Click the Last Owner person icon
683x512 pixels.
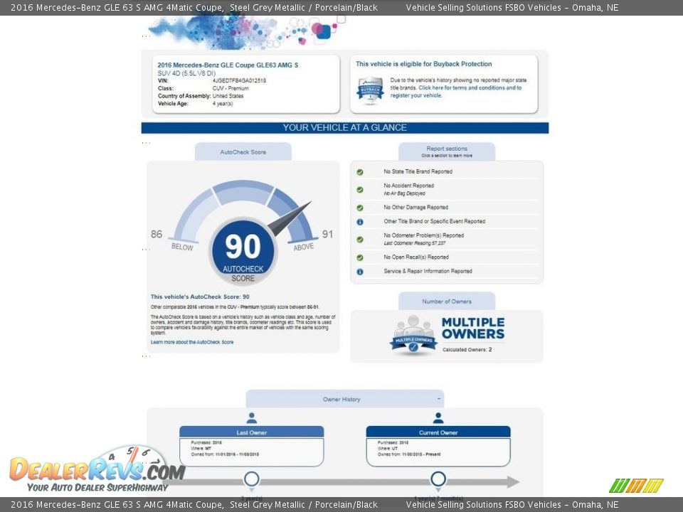pyautogui.click(x=251, y=418)
